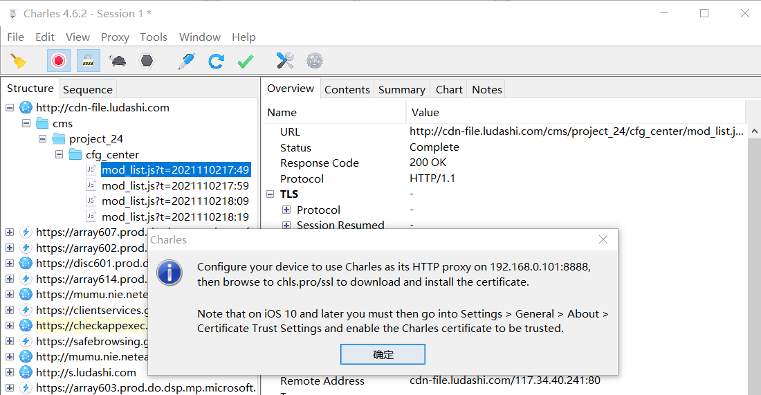Screen dimensions: 761x395
Task: Select the project_24 folder in tree
Action: (96, 139)
